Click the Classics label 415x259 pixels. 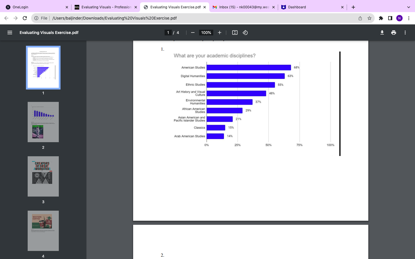199,128
